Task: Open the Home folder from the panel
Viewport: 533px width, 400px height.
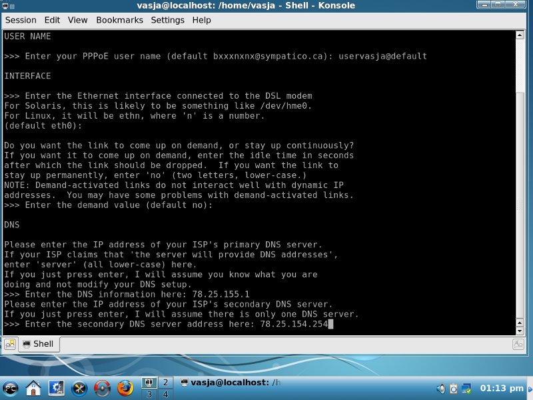Action: pos(33,387)
